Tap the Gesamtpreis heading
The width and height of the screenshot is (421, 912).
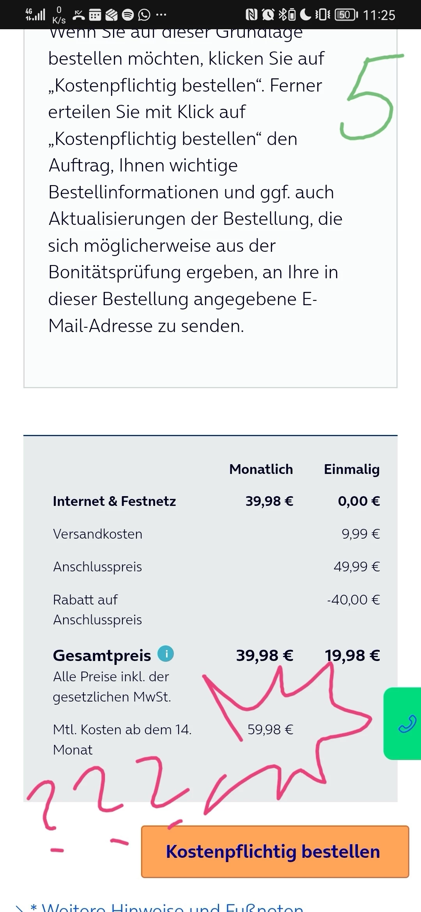pyautogui.click(x=102, y=656)
